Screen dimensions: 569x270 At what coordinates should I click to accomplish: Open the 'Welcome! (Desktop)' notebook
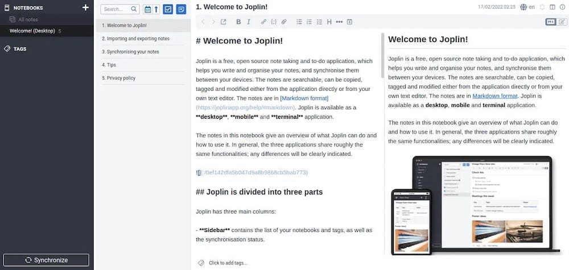47,31
